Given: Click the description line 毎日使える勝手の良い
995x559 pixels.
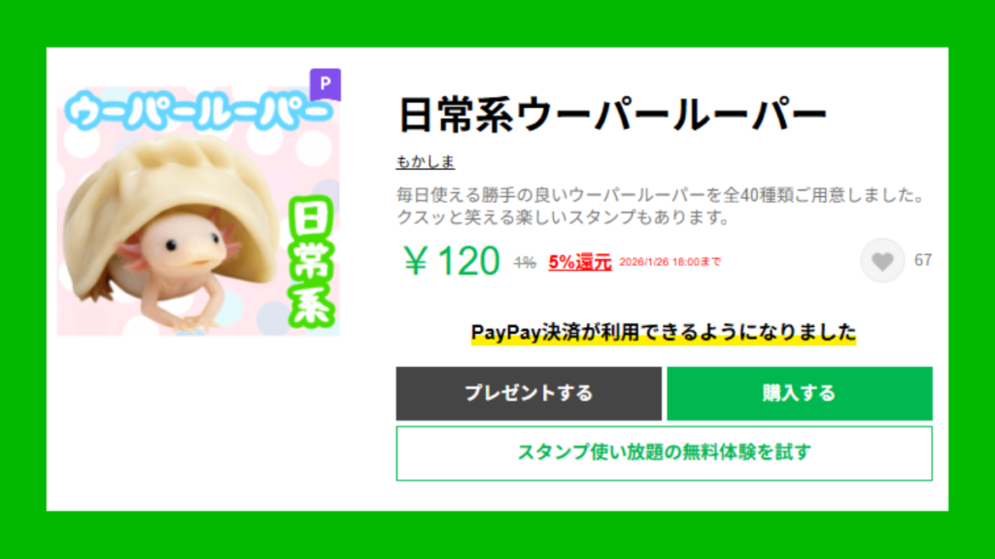Looking at the screenshot, I should coord(661,195).
